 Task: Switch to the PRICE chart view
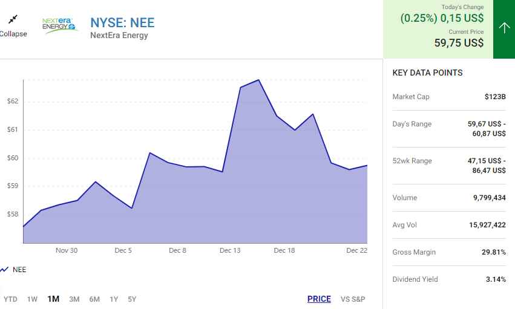(319, 299)
